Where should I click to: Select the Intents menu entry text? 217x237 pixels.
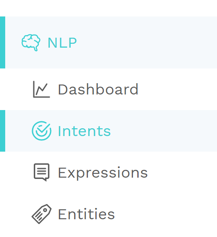click(84, 131)
